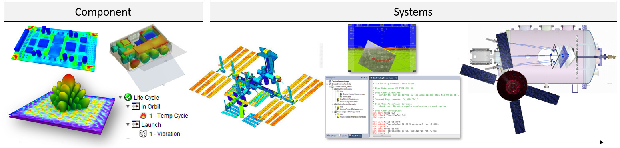620x148 pixels.
Task: Click the dice icon next to Vibration
Action: point(143,134)
